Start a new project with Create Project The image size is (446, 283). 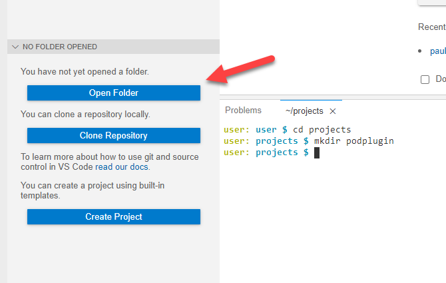[113, 216]
